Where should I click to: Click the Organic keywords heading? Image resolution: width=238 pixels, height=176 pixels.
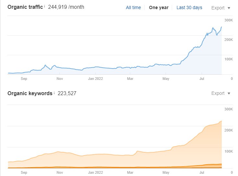[30, 94]
